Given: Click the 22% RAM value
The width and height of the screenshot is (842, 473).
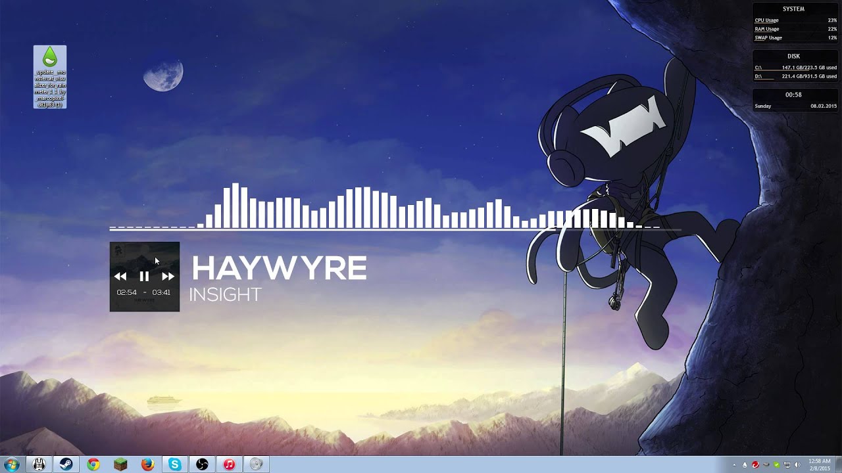Looking at the screenshot, I should tap(832, 29).
